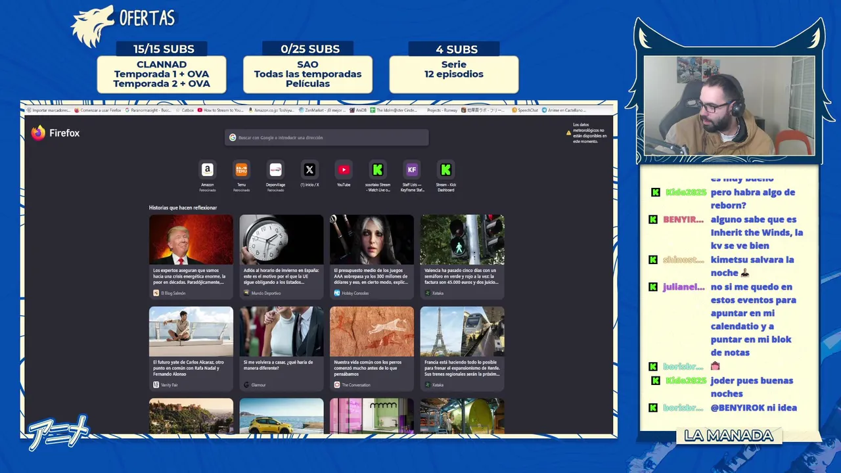The height and width of the screenshot is (473, 841).
Task: Open the SpeechChat bookmark
Action: (x=524, y=110)
